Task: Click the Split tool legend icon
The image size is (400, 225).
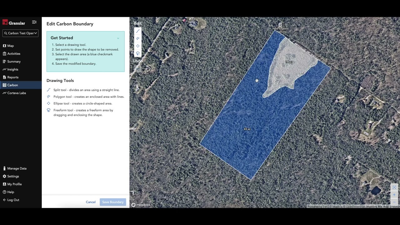Action: point(48,90)
